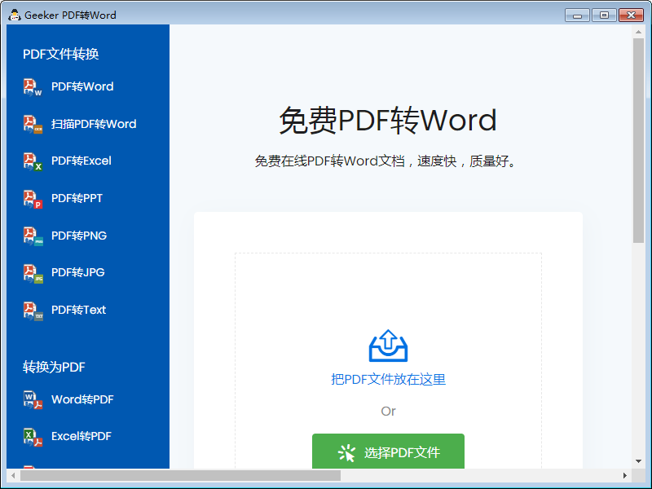Click the PDF转Word sidebar icon
Viewport: 652px width, 489px height.
(33, 87)
